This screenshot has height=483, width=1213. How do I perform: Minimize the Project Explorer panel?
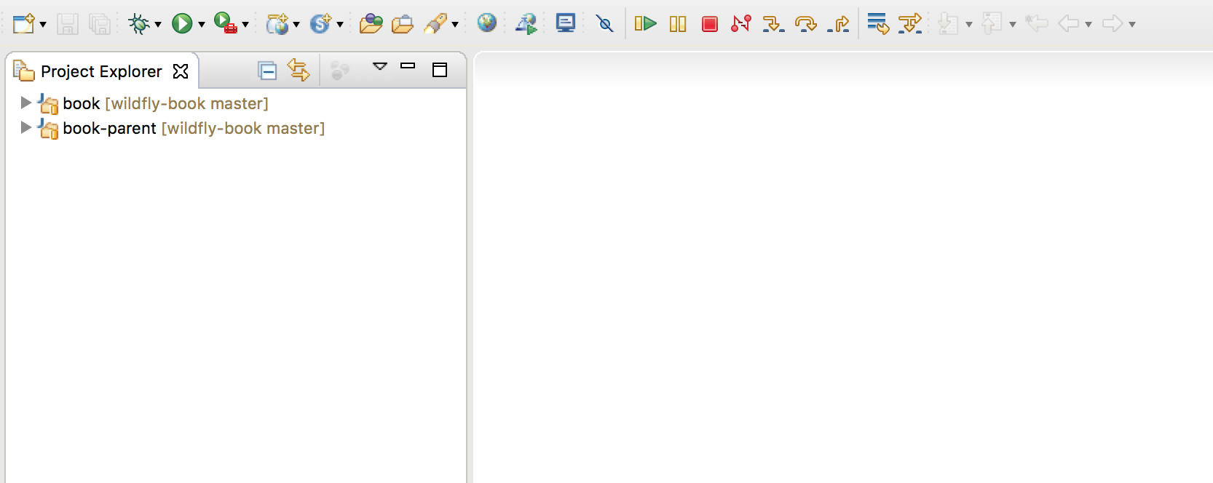coord(408,66)
